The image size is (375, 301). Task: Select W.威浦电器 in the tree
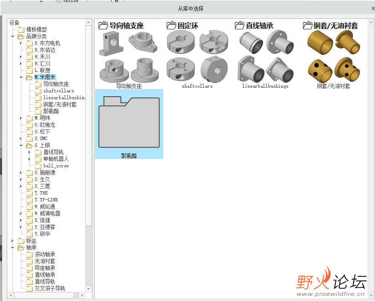(47, 214)
